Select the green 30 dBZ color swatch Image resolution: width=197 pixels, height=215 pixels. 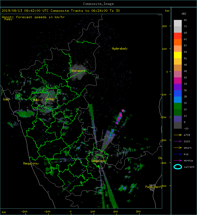point(178,106)
